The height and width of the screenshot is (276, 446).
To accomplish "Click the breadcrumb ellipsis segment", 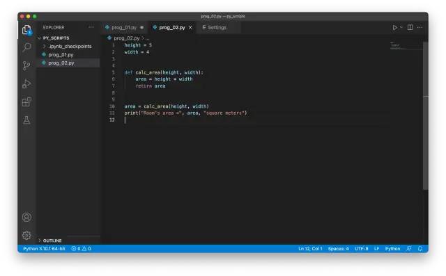I will [148, 38].
